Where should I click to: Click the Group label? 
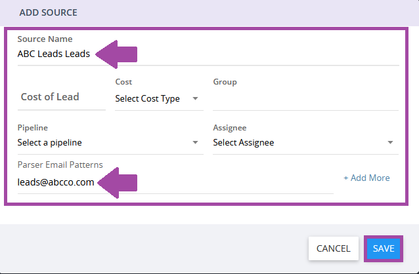click(x=225, y=82)
